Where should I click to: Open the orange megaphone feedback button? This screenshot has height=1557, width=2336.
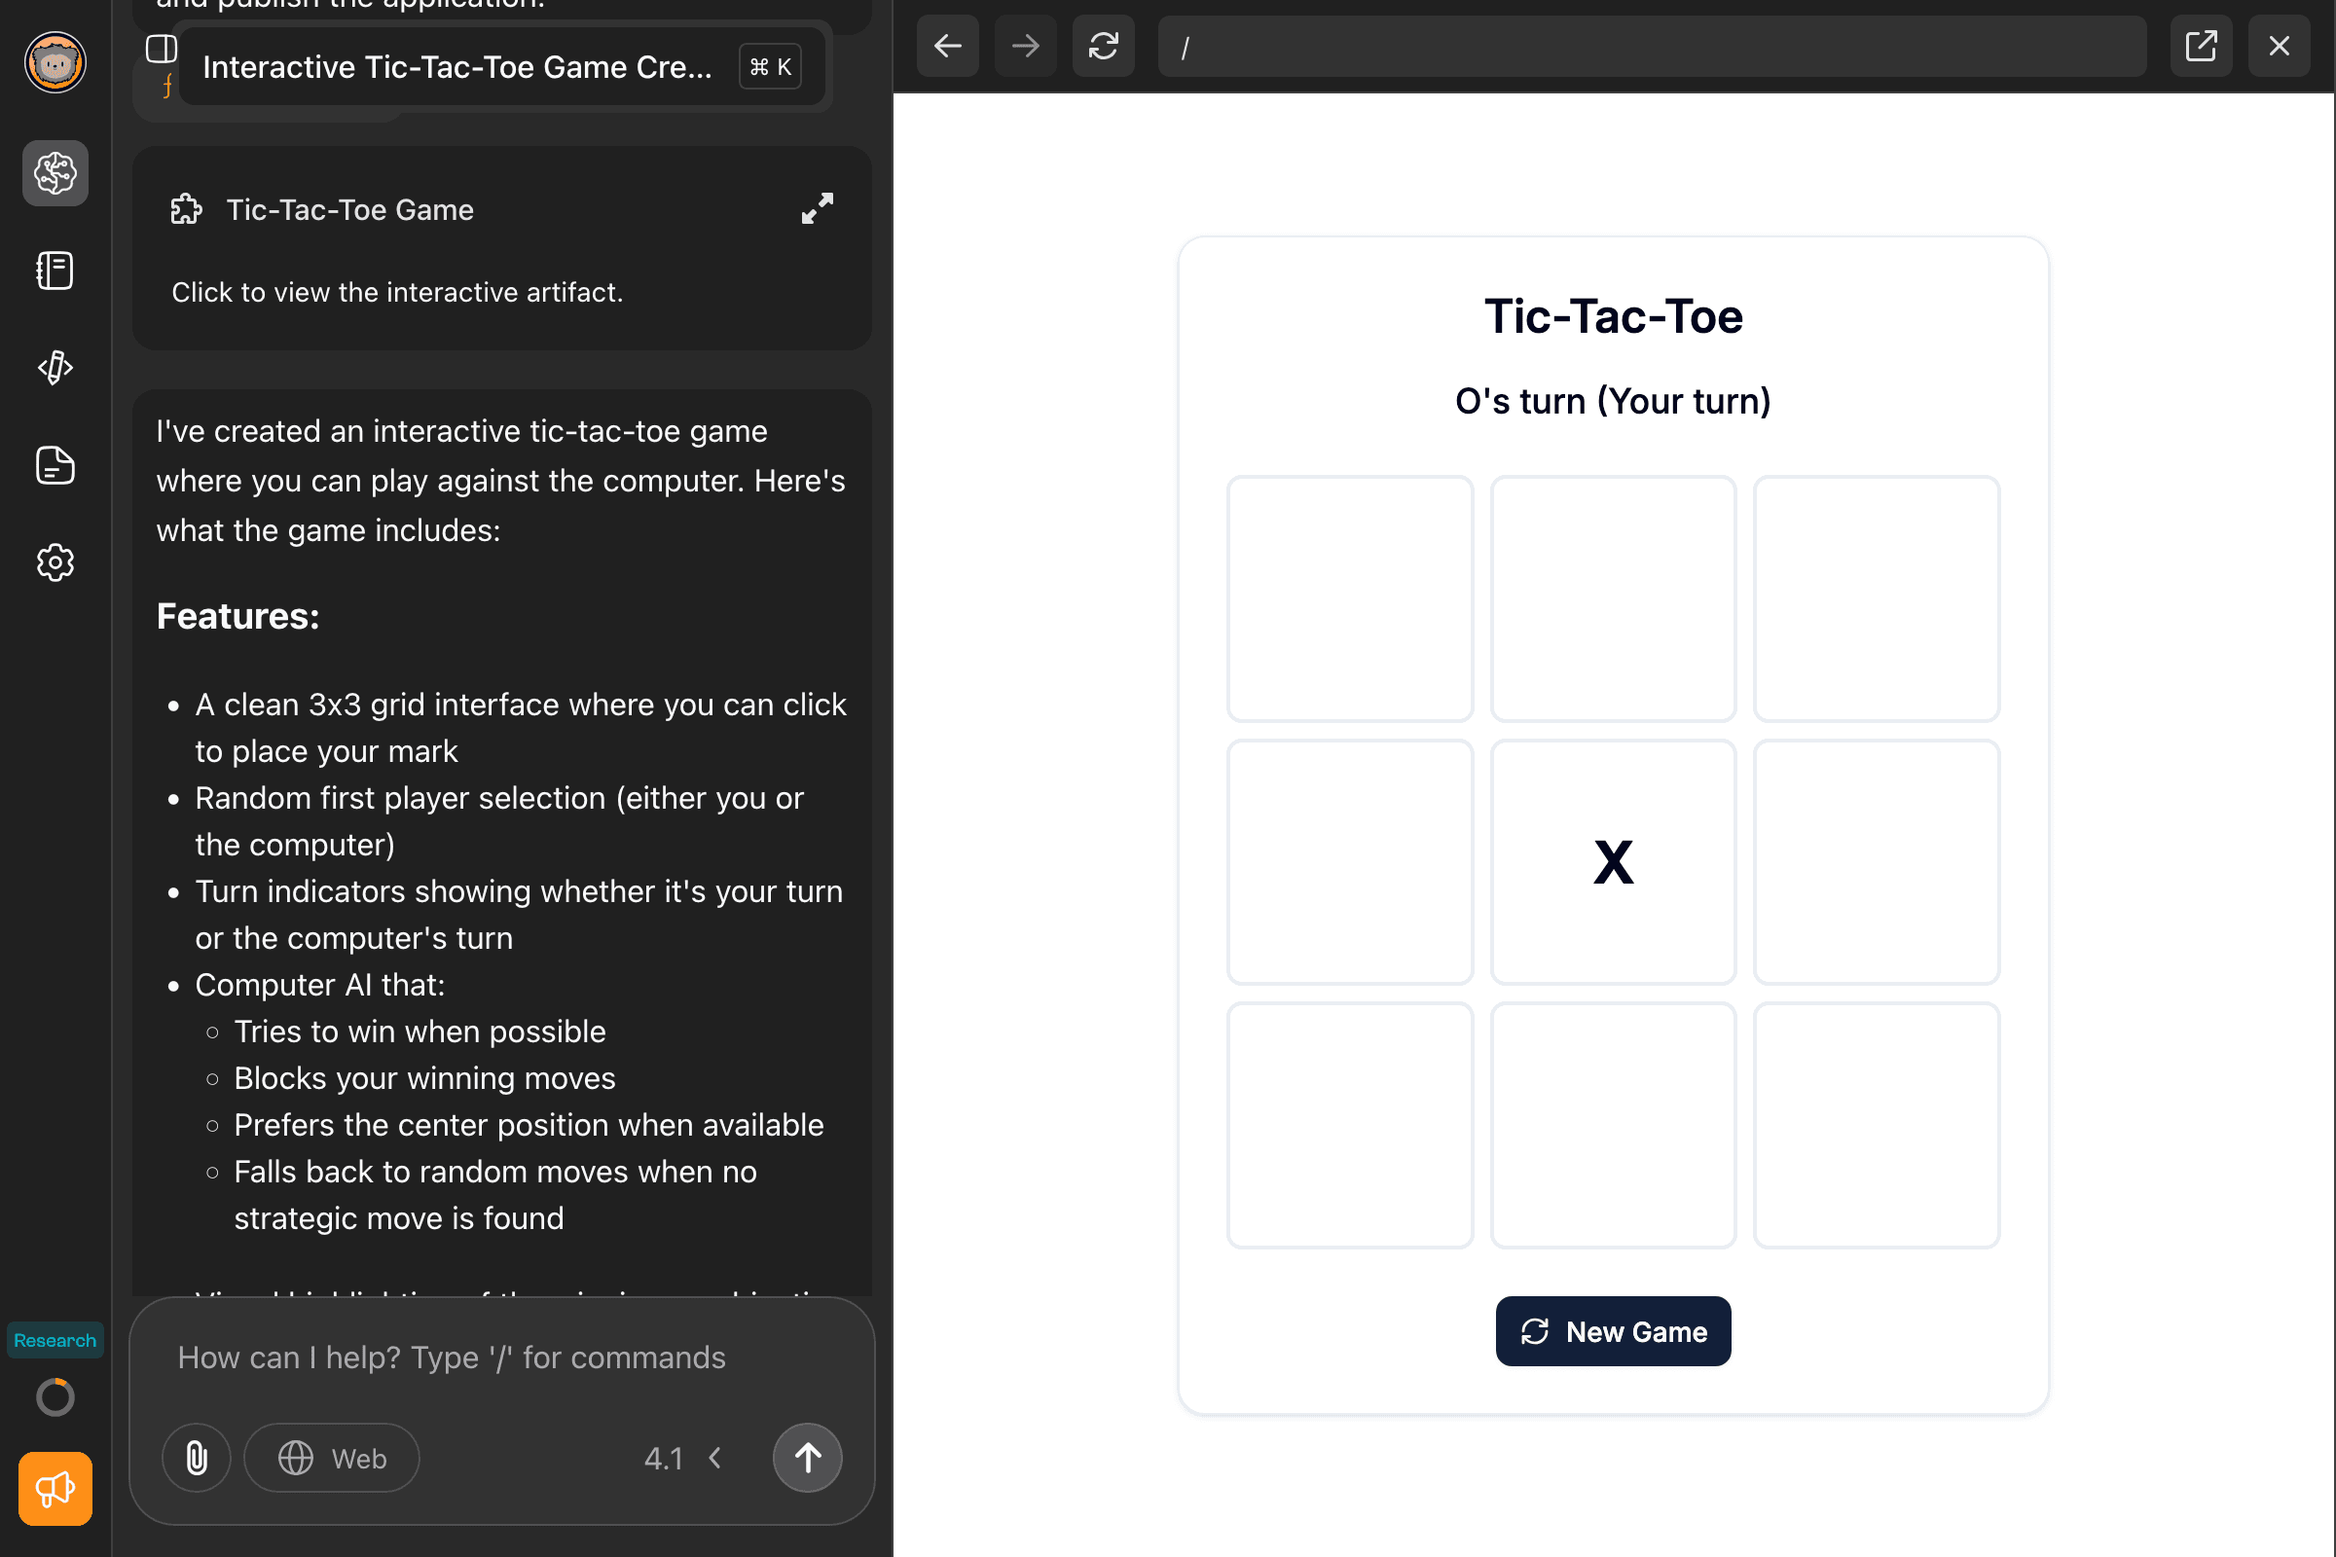tap(55, 1489)
